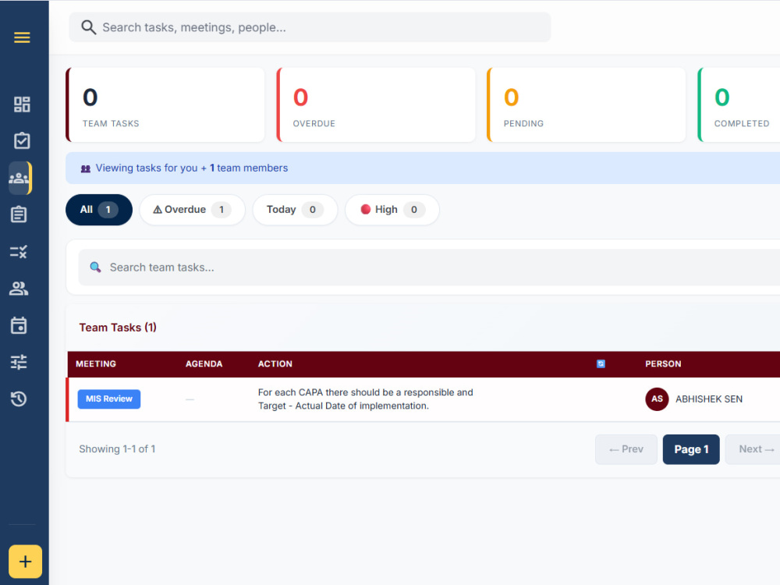The image size is (780, 585).
Task: Click the Prev pagination button
Action: click(x=626, y=449)
